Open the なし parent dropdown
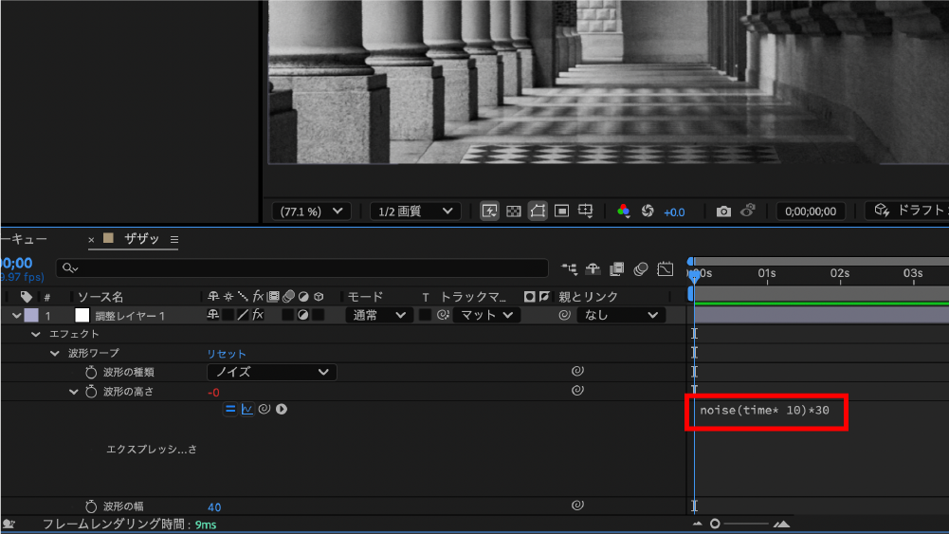The height and width of the screenshot is (534, 949). pyautogui.click(x=620, y=315)
